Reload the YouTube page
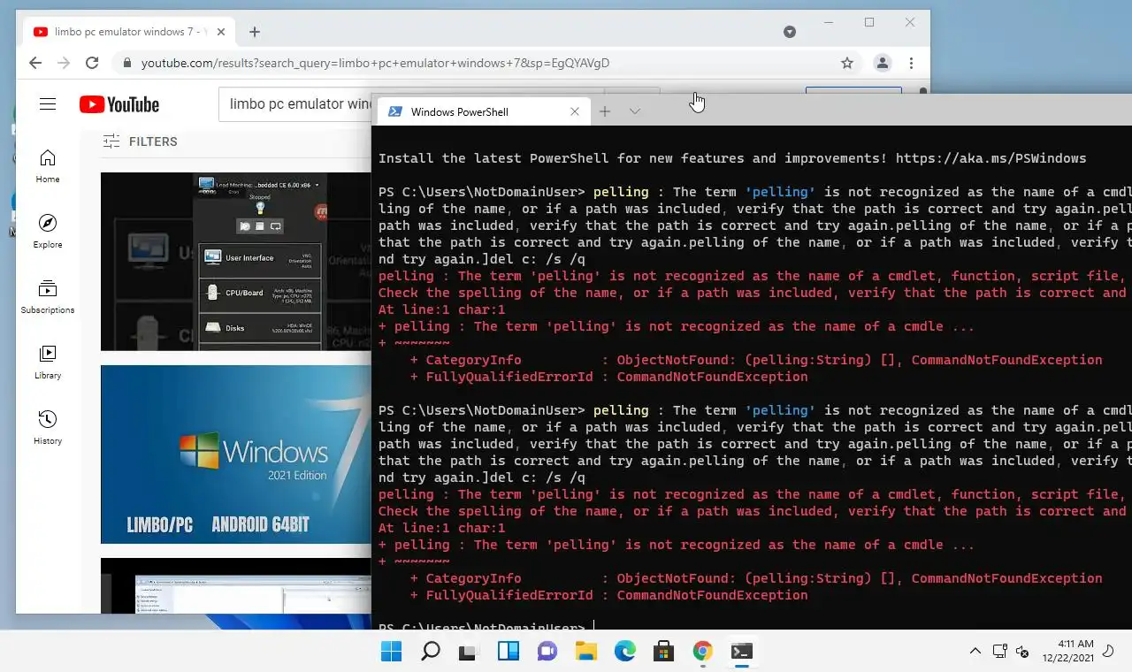Viewport: 1132px width, 672px height. (x=92, y=63)
